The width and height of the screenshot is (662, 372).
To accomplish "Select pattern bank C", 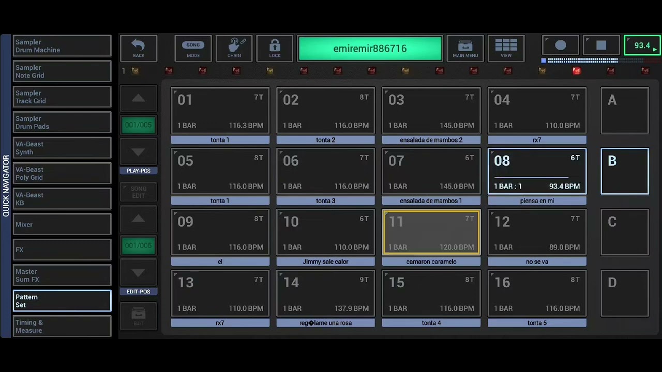I will 624,233.
